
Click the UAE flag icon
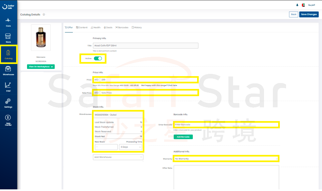(x=303, y=5)
